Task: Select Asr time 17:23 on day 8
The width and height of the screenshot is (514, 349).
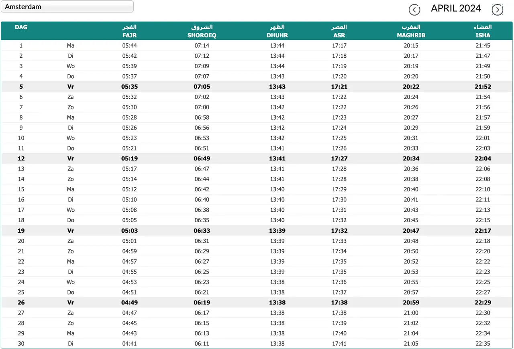Action: pos(339,118)
